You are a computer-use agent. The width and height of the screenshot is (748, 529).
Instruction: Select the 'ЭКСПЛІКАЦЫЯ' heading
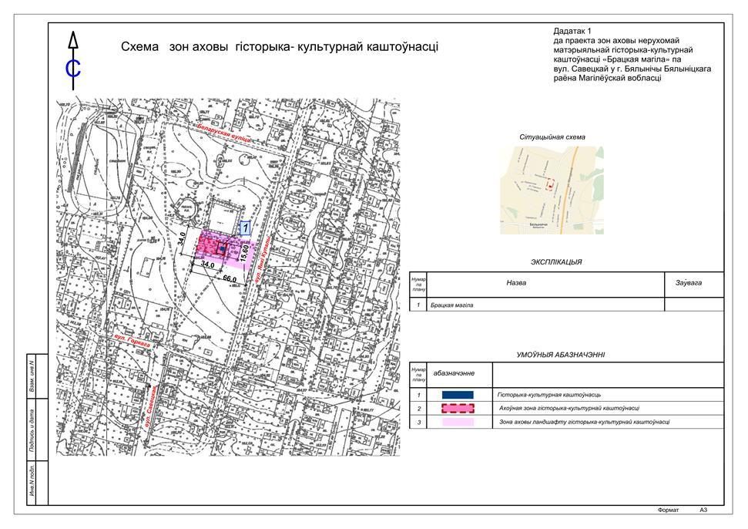coord(556,262)
